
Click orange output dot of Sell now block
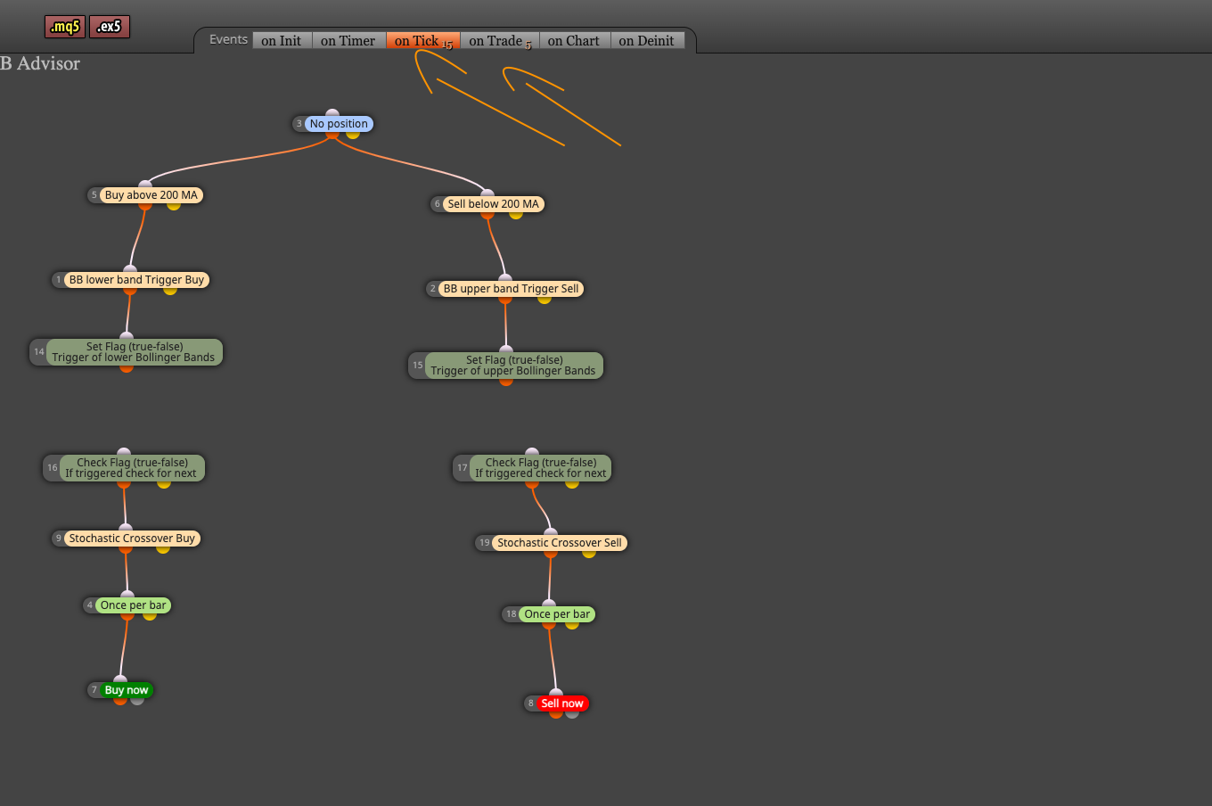coord(556,713)
